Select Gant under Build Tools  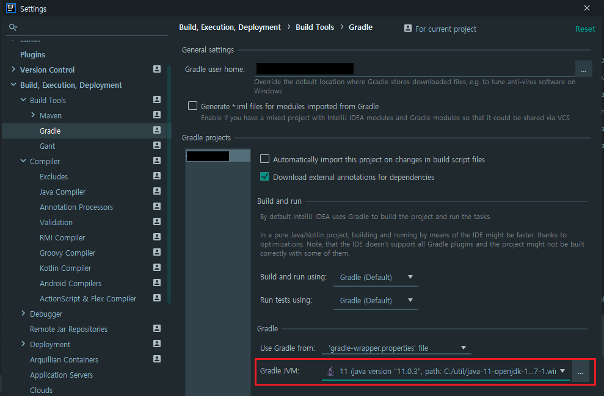48,146
